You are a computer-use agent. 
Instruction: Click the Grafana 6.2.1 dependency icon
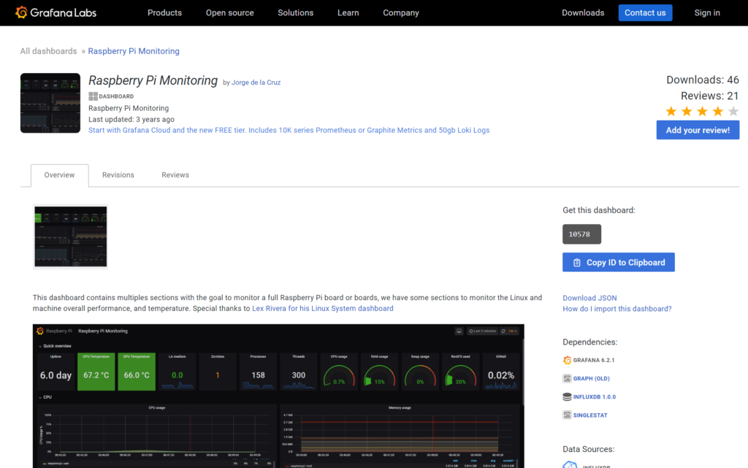click(567, 360)
